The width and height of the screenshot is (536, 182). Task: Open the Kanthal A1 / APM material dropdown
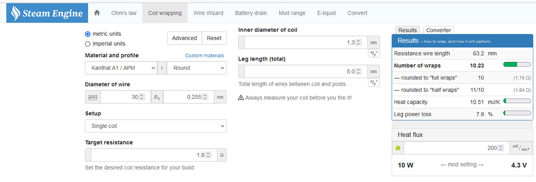[121, 68]
